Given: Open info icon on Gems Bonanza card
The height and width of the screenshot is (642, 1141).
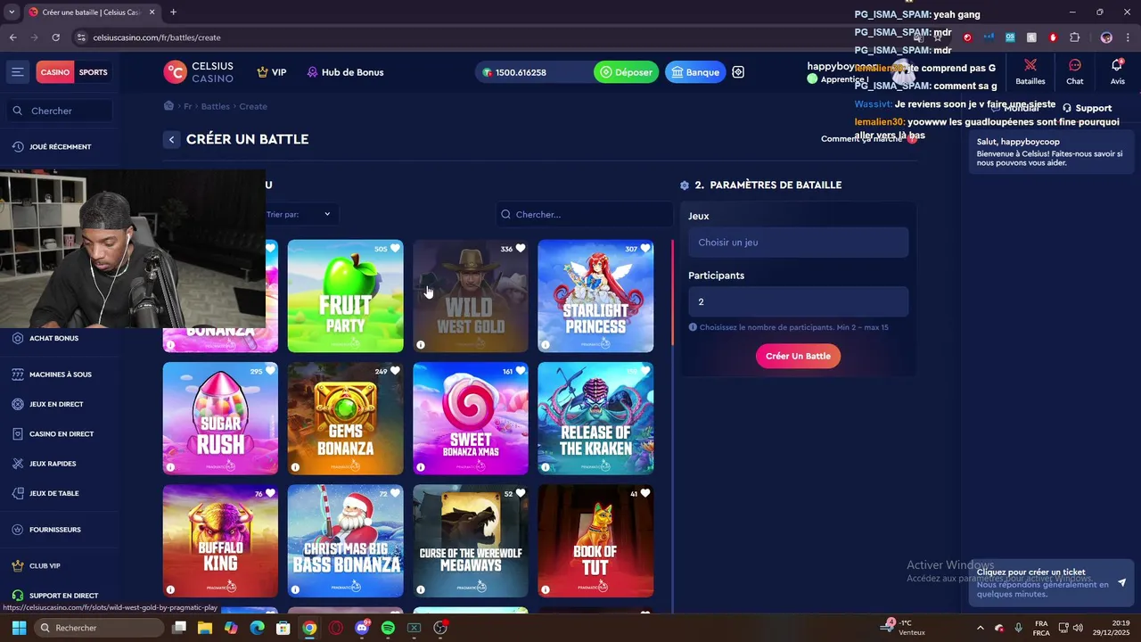Looking at the screenshot, I should click(x=296, y=467).
